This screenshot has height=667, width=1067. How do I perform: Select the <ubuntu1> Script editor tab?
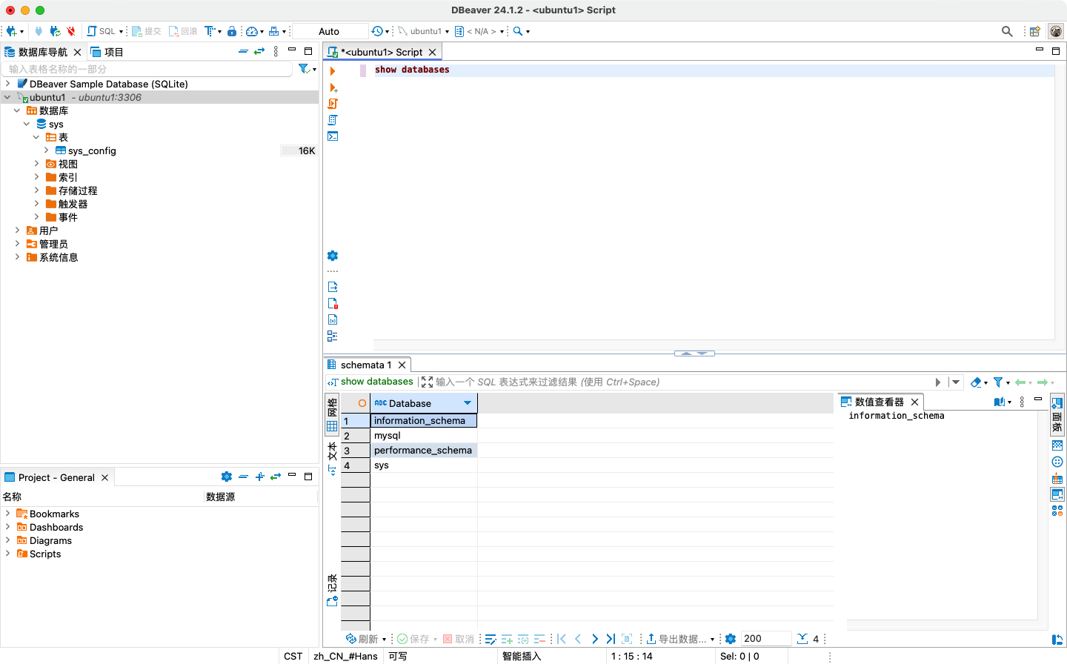click(x=382, y=52)
